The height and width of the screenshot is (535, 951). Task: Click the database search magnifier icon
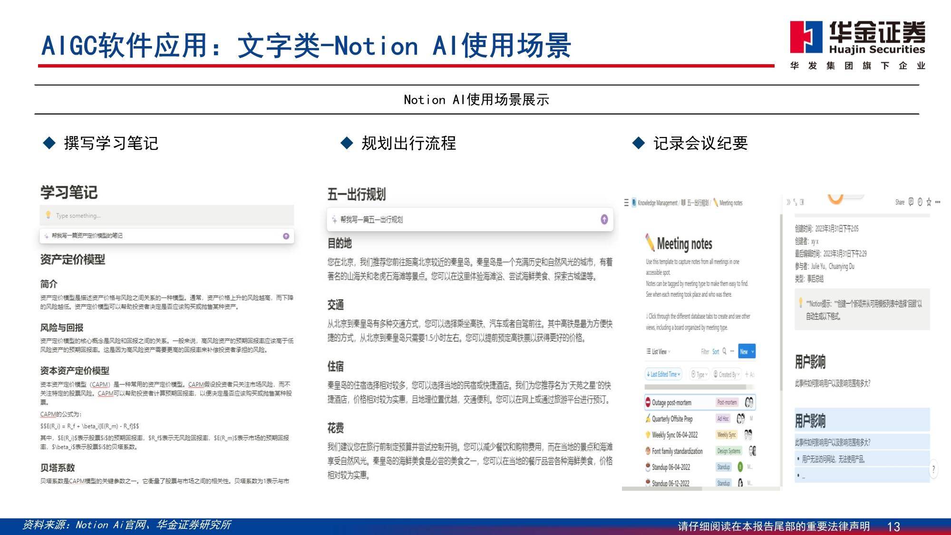pyautogui.click(x=725, y=351)
